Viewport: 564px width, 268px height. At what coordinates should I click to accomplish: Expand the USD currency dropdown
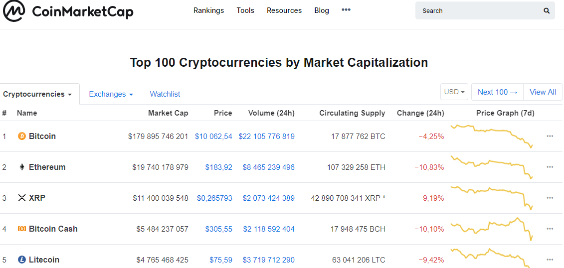tap(454, 92)
